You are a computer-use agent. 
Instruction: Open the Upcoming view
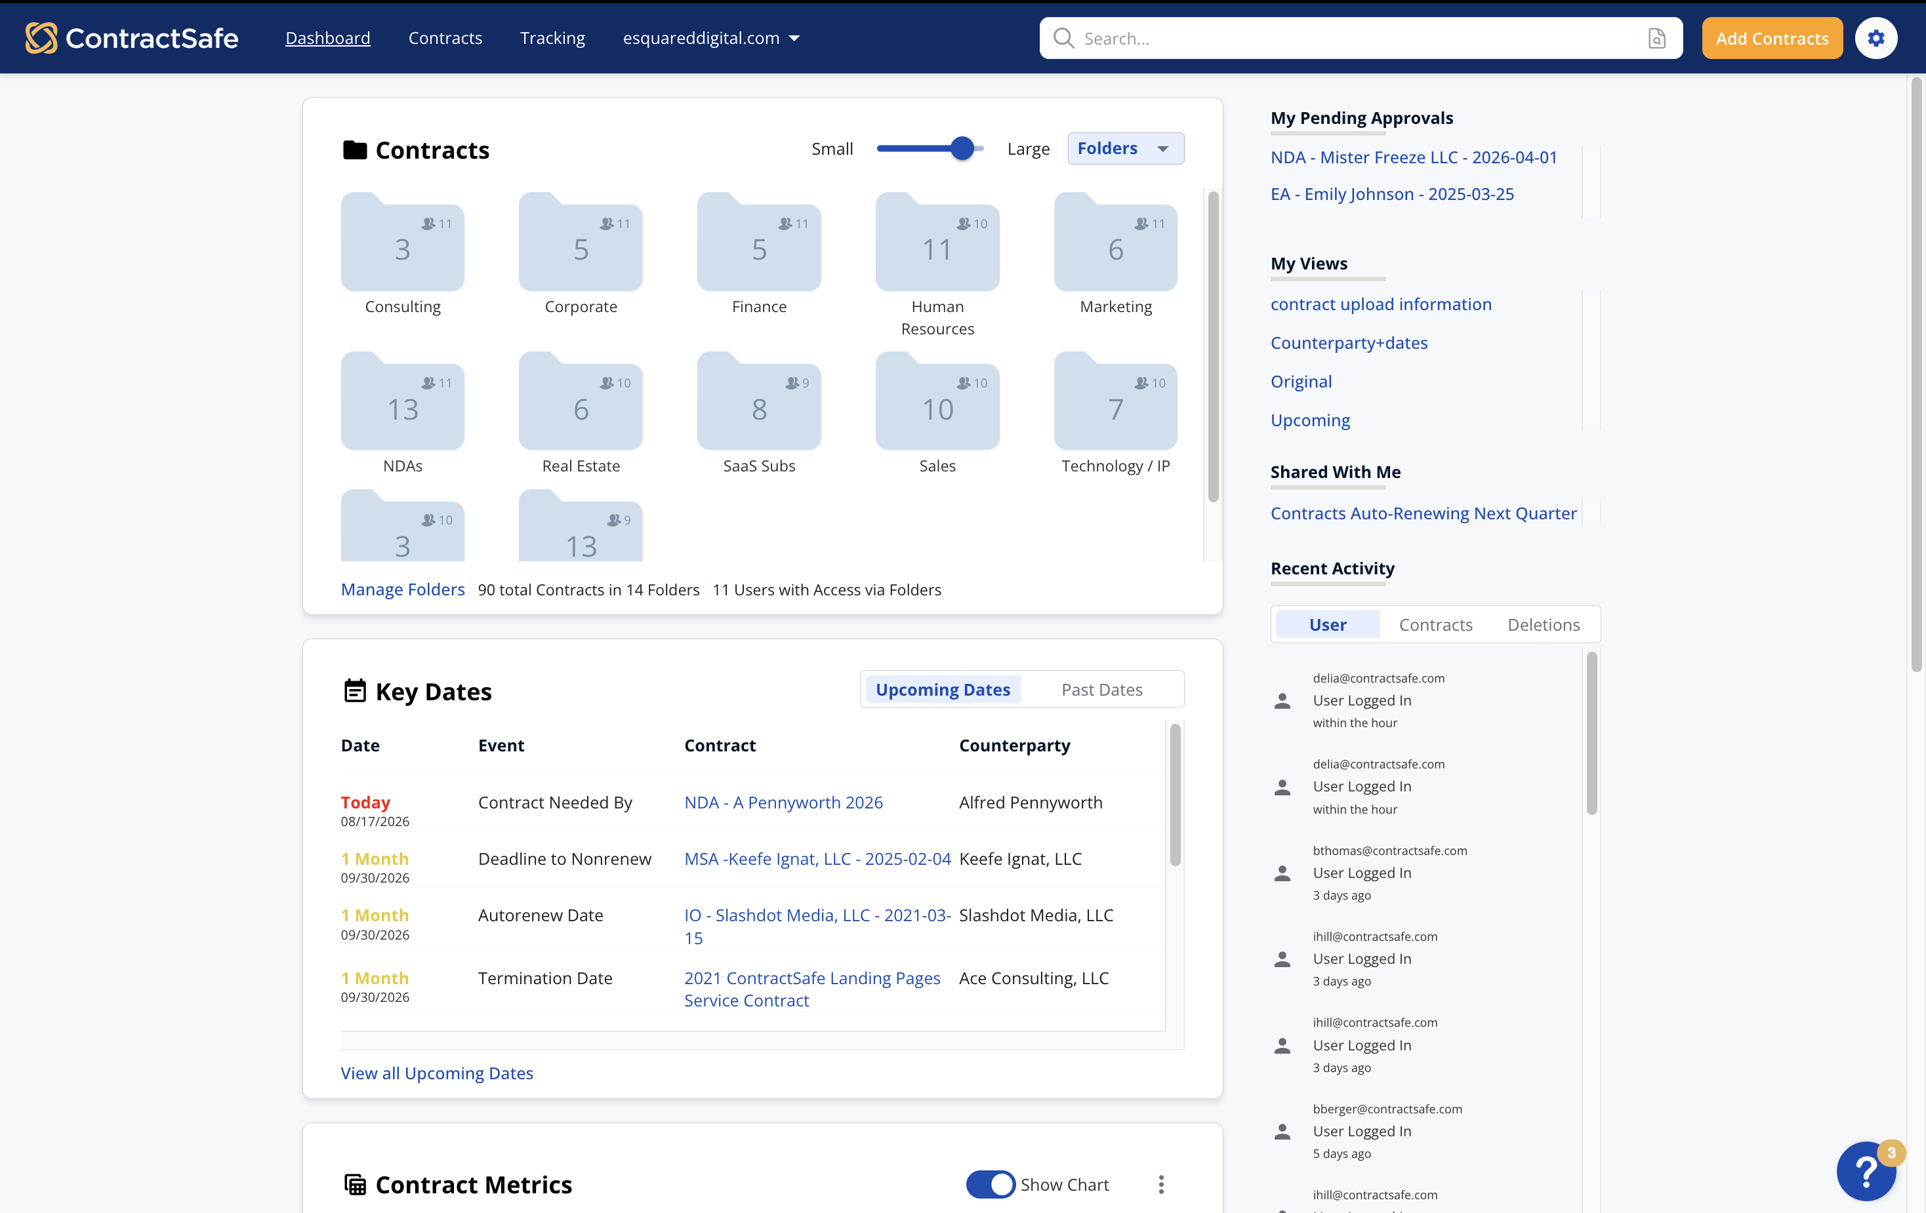[x=1310, y=420]
